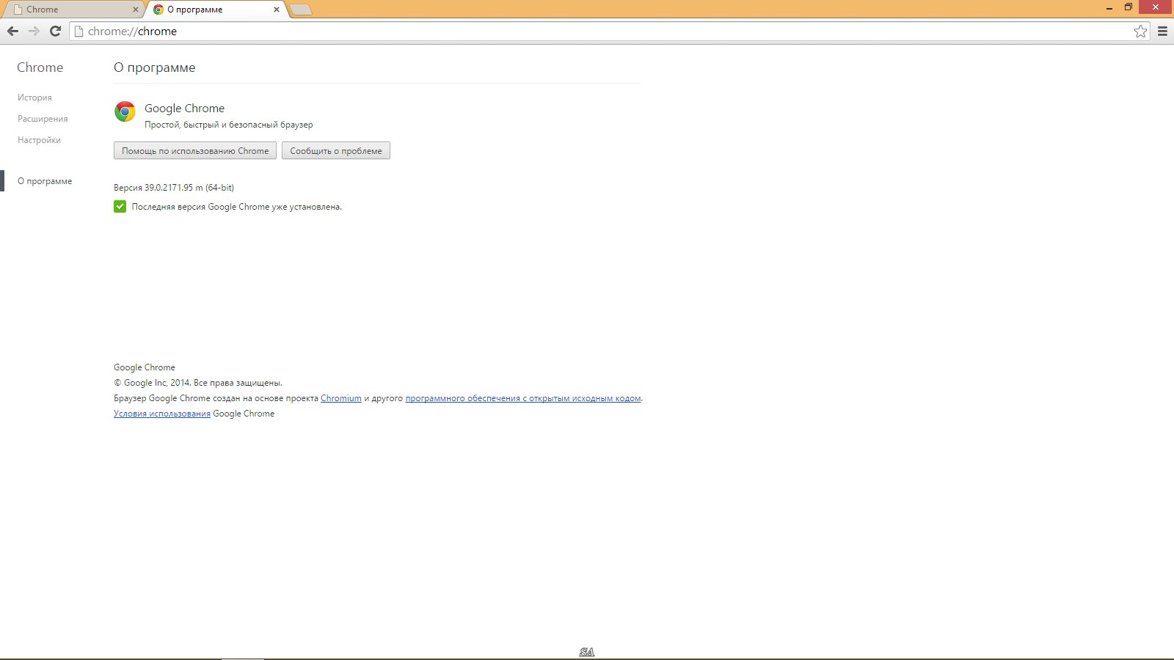Viewport: 1174px width, 660px height.
Task: Open 'Условия использования' link
Action: (x=162, y=414)
